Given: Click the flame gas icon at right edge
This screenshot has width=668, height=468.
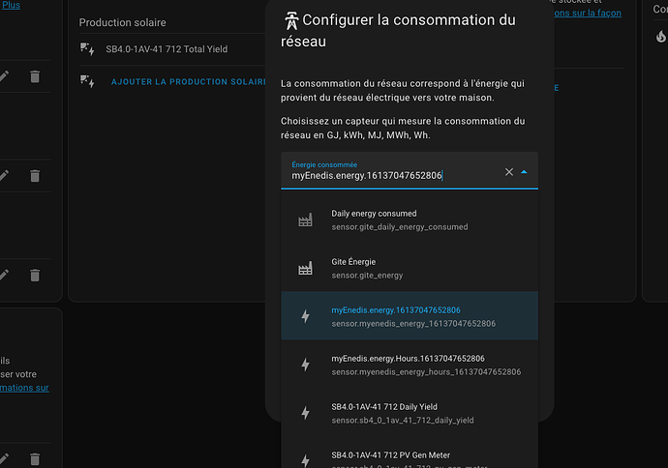Looking at the screenshot, I should point(661,36).
